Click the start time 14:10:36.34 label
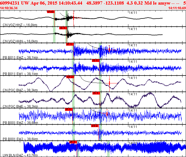The height and width of the screenshot is (157, 186). pos(9,8)
